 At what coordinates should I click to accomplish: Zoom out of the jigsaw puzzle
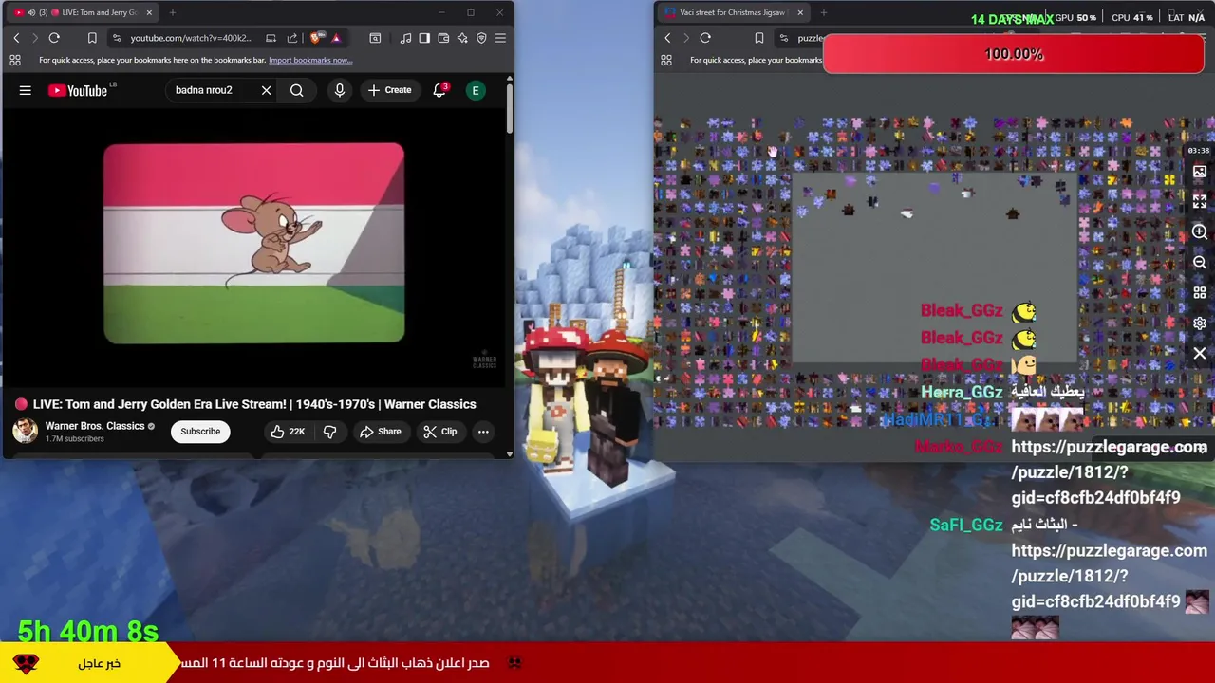pos(1200,263)
